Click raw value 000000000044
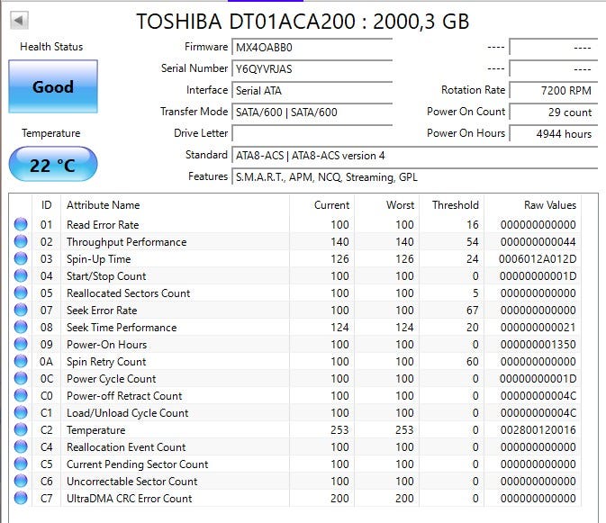This screenshot has width=606, height=523. 538,242
